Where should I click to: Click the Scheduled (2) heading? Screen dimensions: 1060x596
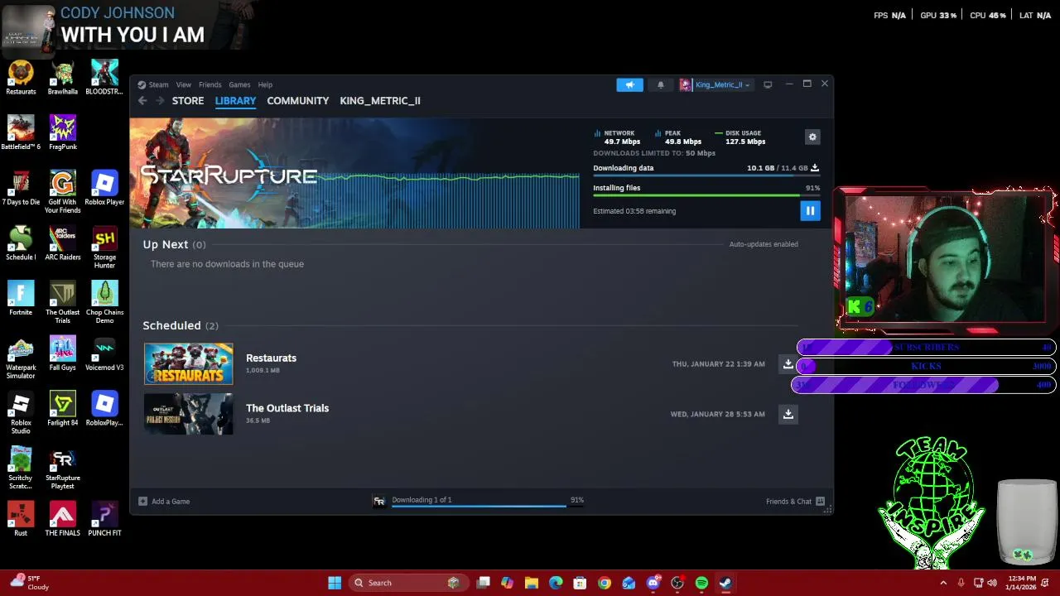click(181, 325)
